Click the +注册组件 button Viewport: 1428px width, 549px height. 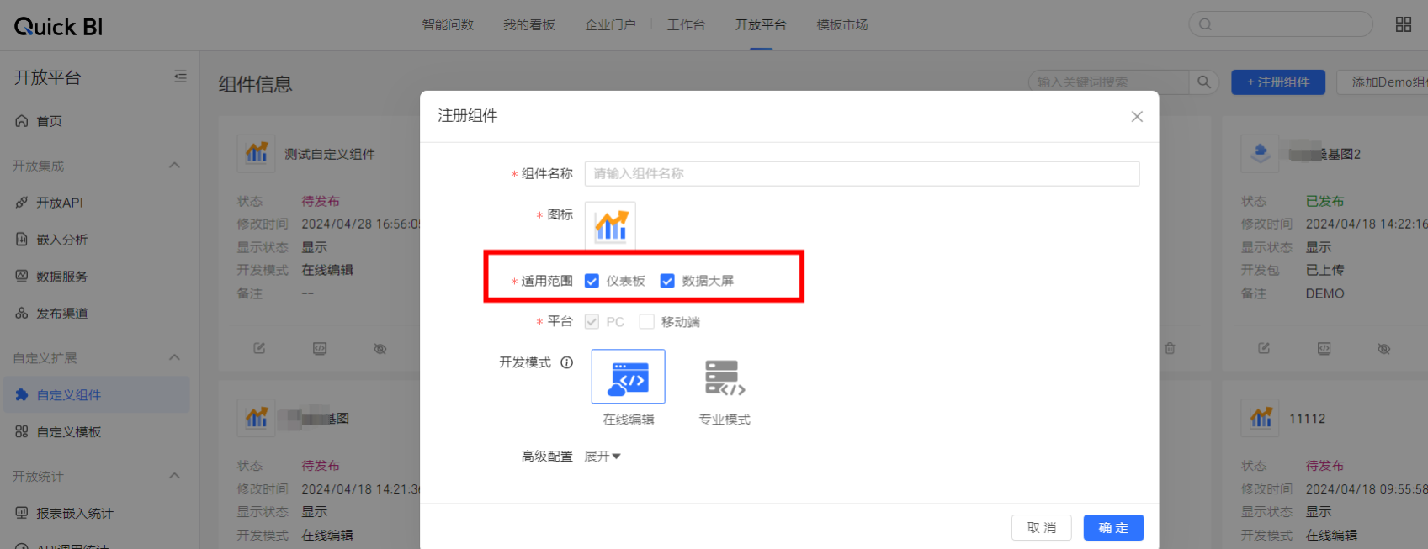tap(1278, 82)
